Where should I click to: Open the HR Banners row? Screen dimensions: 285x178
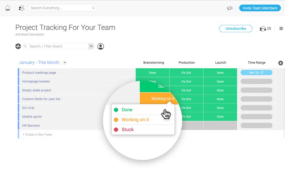31,126
